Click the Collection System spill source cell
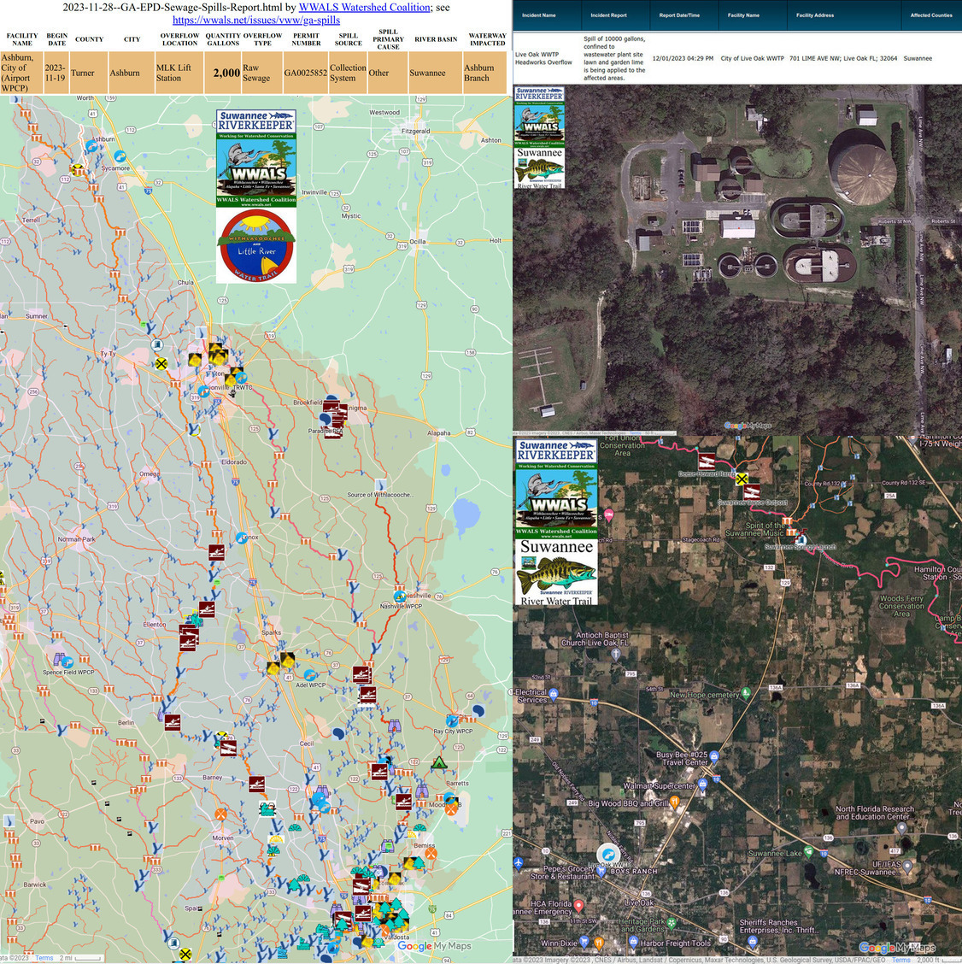Image resolution: width=962 pixels, height=964 pixels. point(348,73)
